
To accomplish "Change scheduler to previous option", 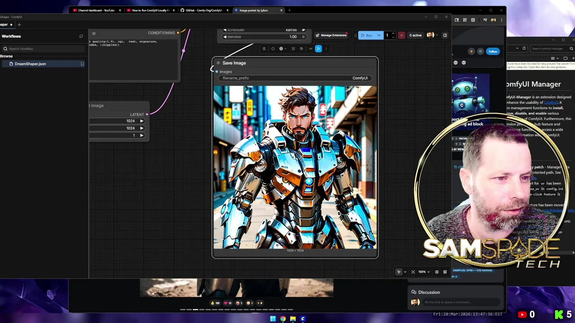I will [225, 30].
